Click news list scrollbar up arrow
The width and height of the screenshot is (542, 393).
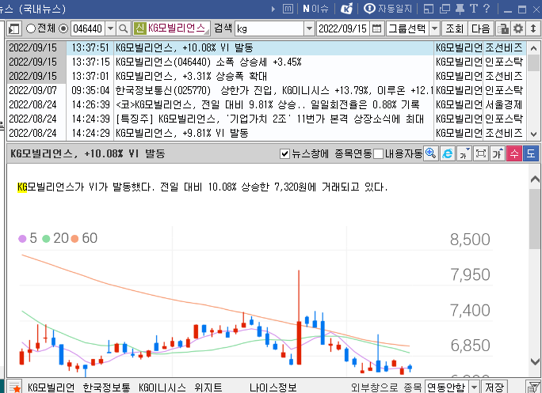[x=534, y=48]
